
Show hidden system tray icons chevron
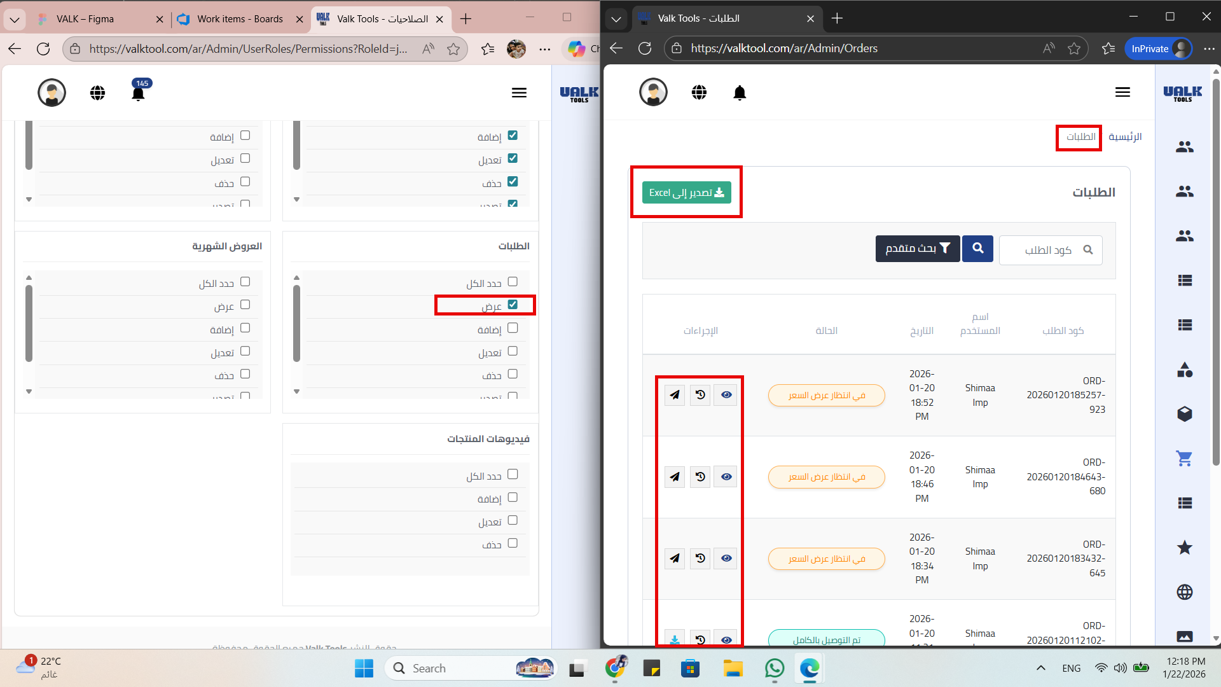coord(1040,668)
